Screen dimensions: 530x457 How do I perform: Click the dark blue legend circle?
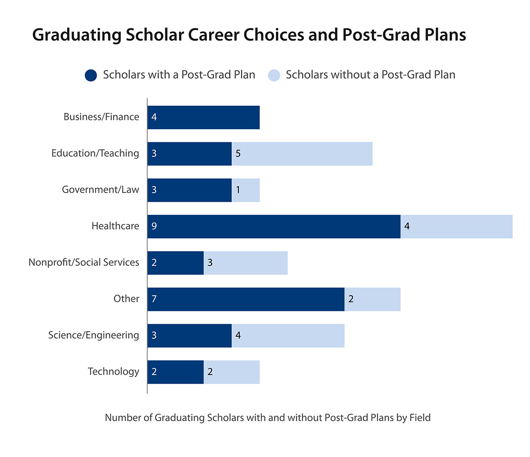[x=91, y=75]
